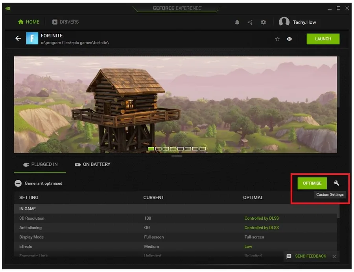The height and width of the screenshot is (272, 354).
Task: Click the page vertical scrollbar beside screenshot
Action: coord(338,82)
